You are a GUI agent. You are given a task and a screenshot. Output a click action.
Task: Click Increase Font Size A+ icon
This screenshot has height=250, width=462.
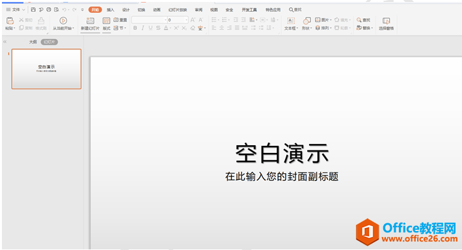tap(193, 20)
